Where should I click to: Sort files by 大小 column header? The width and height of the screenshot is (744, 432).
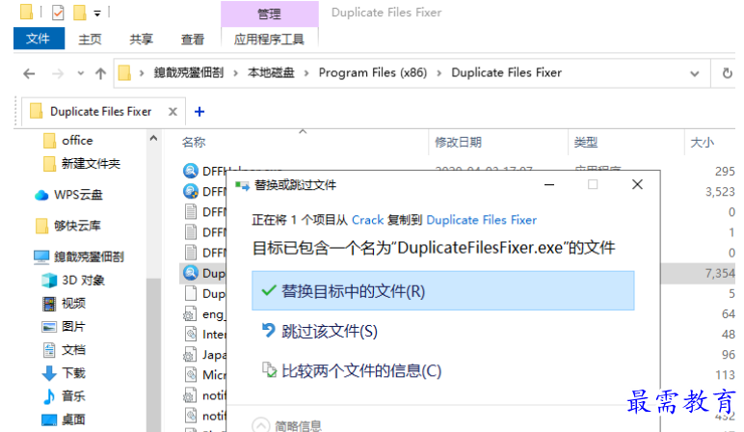coord(703,143)
